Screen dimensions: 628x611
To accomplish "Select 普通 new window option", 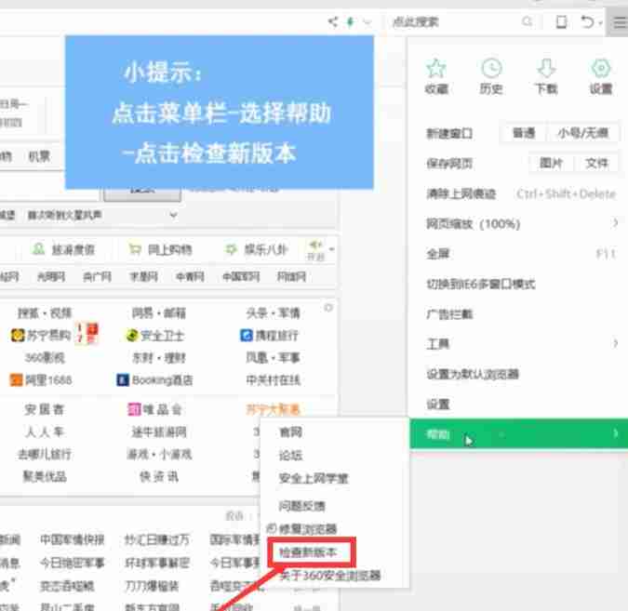I will (x=524, y=133).
